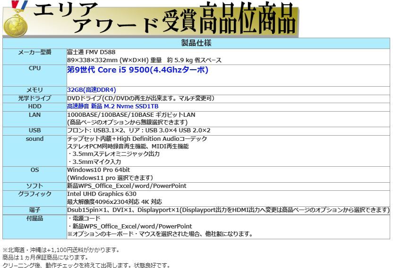Select the M.2 Nvme SSD1TB value

pyautogui.click(x=113, y=106)
